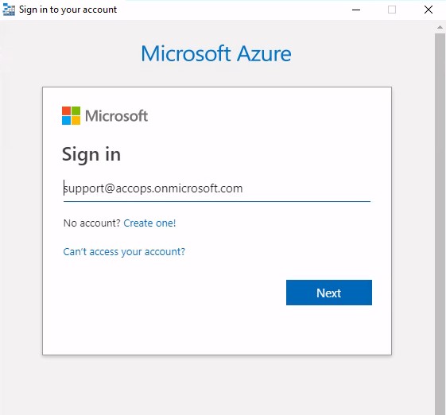Minimize the sign-in window
Viewport: 446px width, 415px height.
(x=356, y=10)
